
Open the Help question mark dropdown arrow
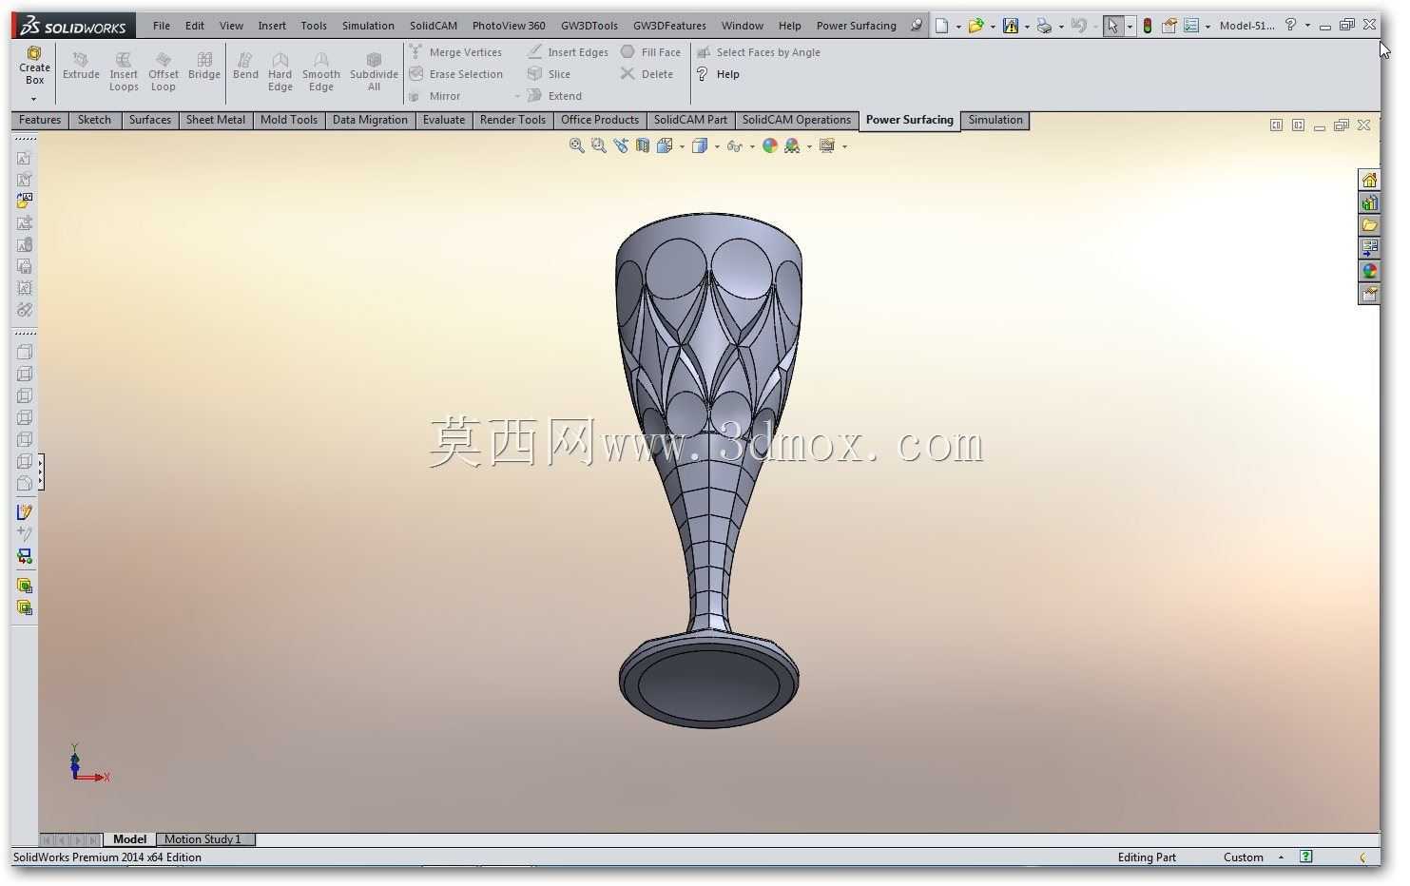(x=1307, y=26)
